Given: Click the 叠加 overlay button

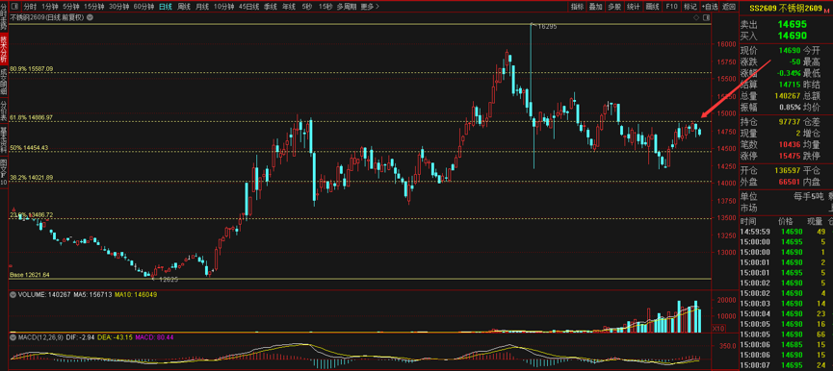Looking at the screenshot, I should point(596,7).
